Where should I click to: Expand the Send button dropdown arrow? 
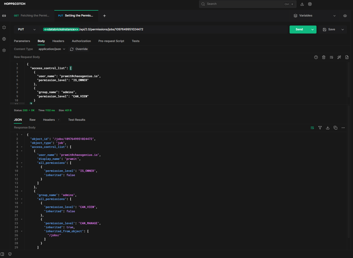(x=312, y=29)
